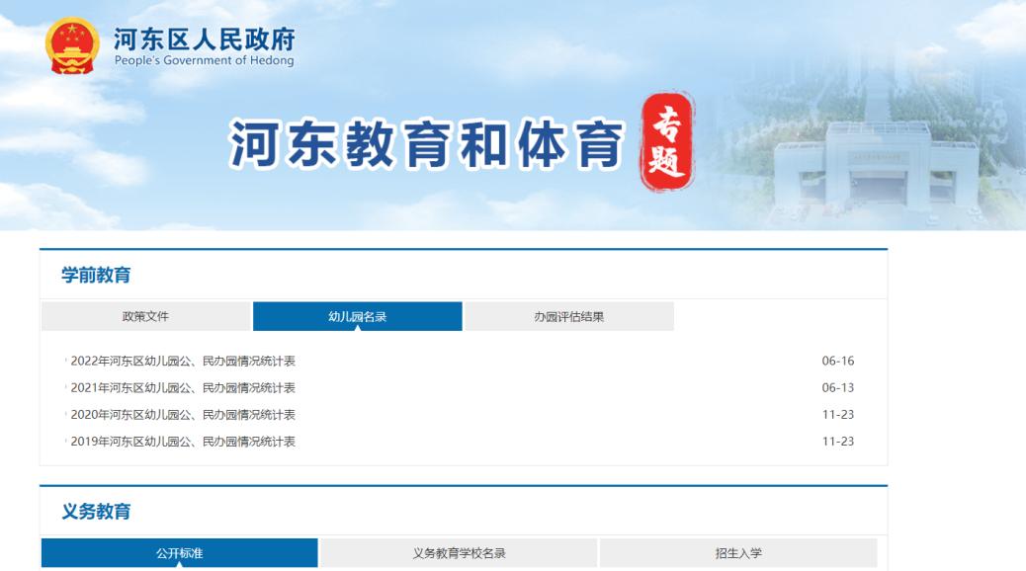Click the red 专题 seal badge

click(667, 142)
